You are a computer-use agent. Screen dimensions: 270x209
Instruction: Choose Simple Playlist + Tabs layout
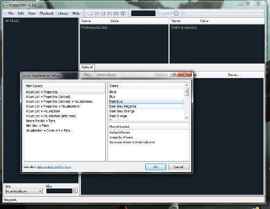(40, 121)
